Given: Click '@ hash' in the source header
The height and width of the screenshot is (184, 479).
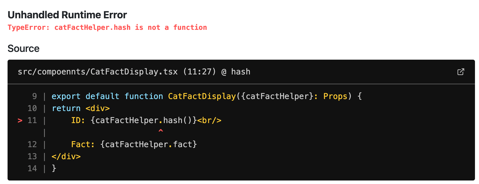Looking at the screenshot, I should pos(236,72).
